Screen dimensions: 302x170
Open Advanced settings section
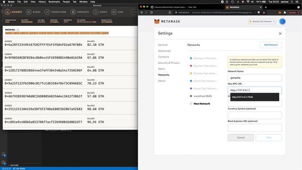click(164, 51)
